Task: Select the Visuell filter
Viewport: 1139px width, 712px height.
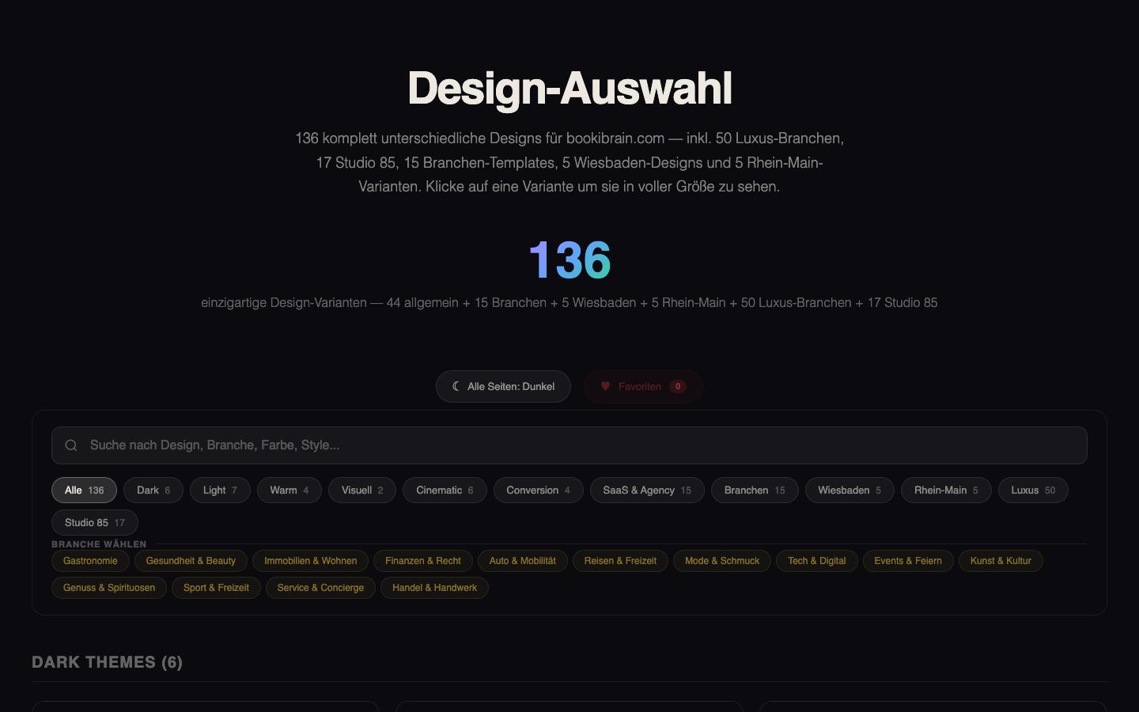Action: click(362, 490)
